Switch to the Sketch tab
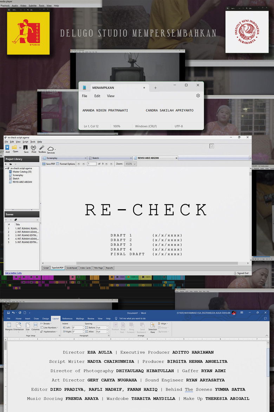Image resolution: width=274 pixels, height=412 pixels. 96,158
